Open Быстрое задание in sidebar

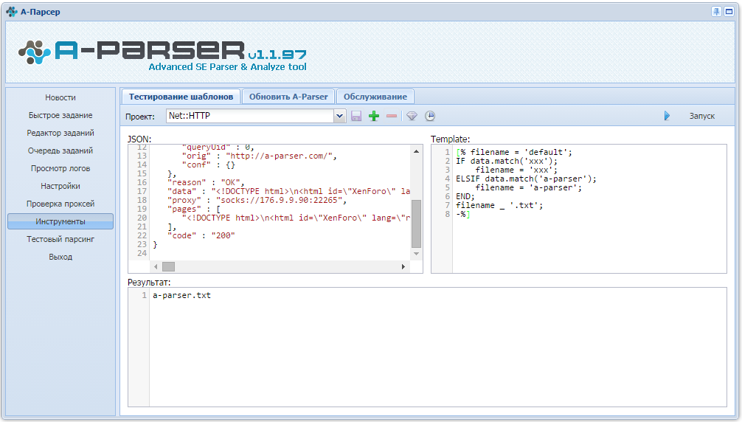[x=60, y=115]
